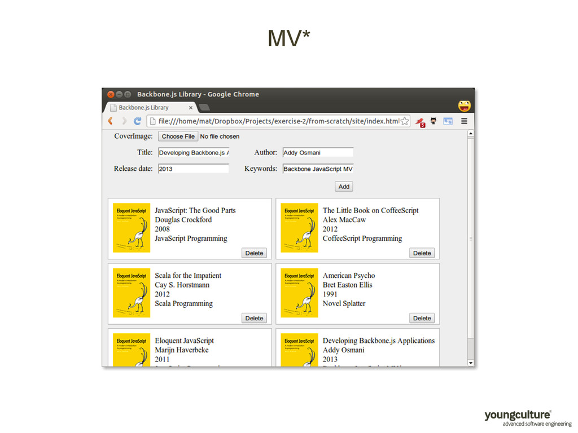
Task: Click the browser forward arrow
Action: pyautogui.click(x=124, y=121)
